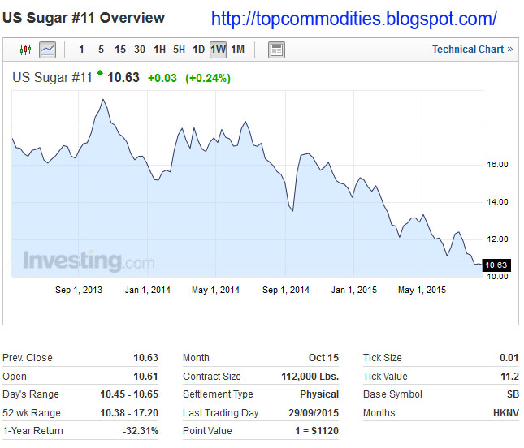524x448 pixels.
Task: Click the Tick Value 11.2
Action: [x=509, y=377]
